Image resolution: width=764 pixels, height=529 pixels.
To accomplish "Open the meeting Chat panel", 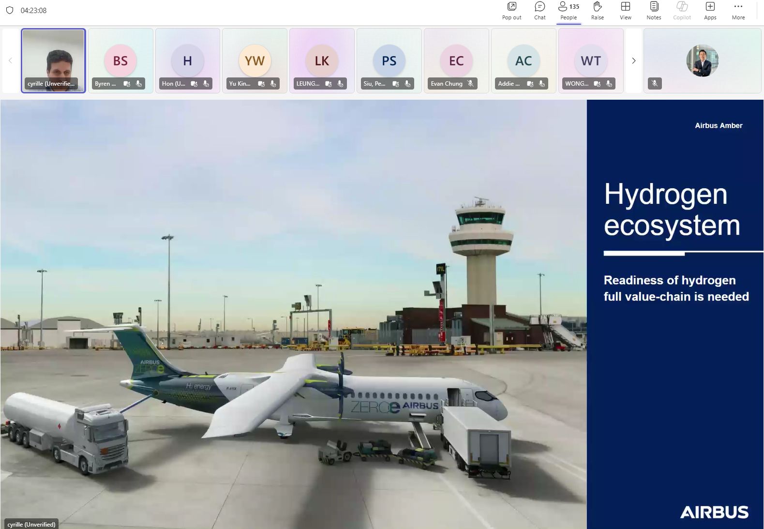I will coord(539,11).
